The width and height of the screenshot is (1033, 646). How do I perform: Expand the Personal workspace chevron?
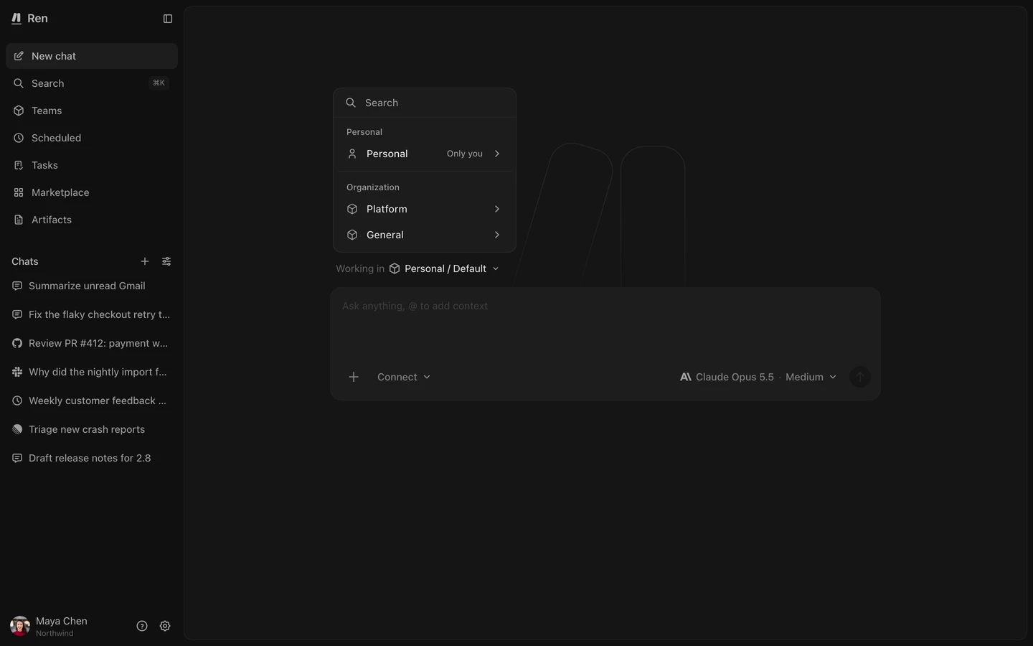(497, 154)
